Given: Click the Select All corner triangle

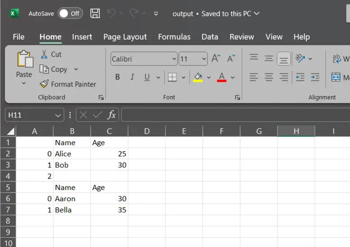Looking at the screenshot, I should [10, 131].
